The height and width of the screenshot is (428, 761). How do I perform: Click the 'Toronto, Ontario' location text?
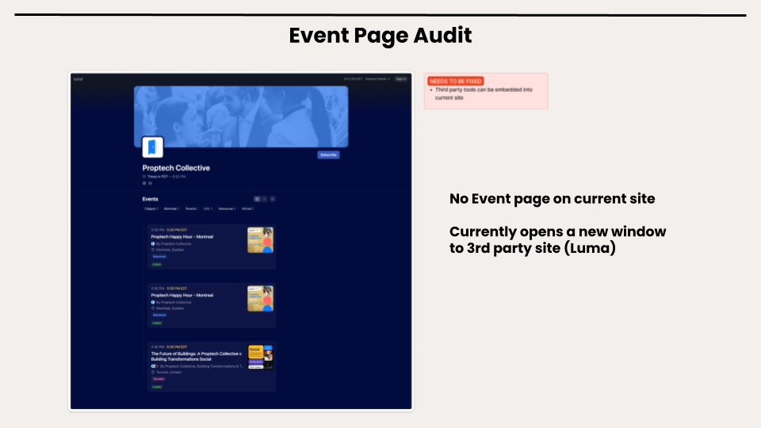tap(168, 373)
